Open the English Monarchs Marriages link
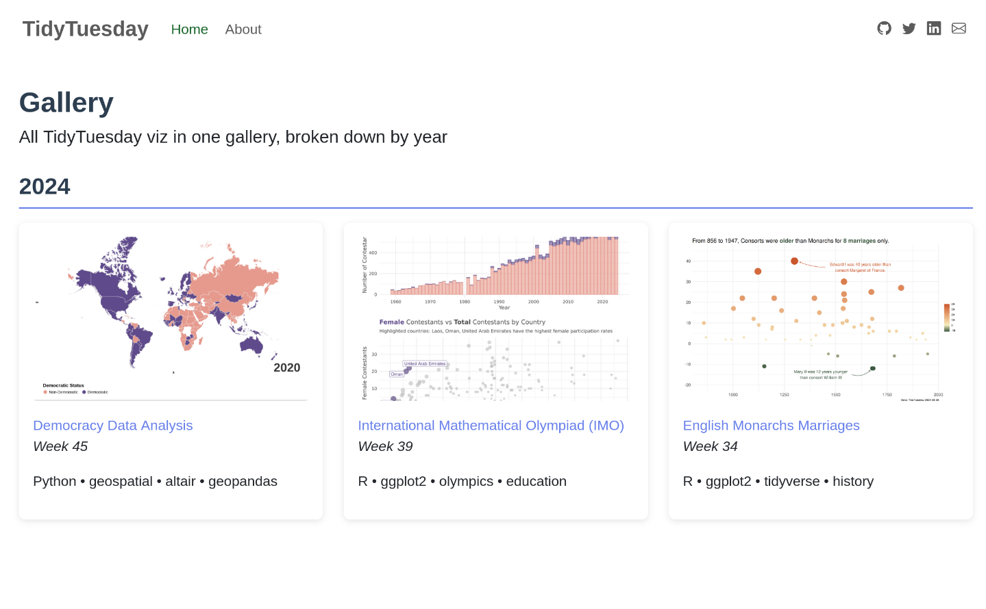Screen dimensions: 986x609 click(771, 426)
